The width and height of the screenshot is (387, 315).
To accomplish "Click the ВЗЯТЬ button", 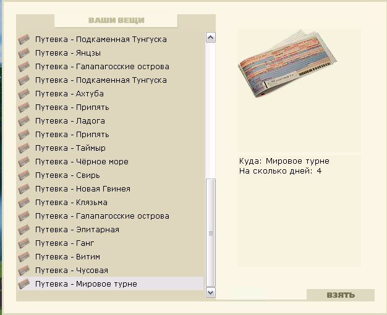I will 341,295.
